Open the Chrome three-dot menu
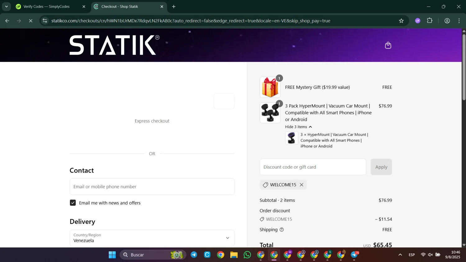The image size is (466, 262). pyautogui.click(x=459, y=21)
